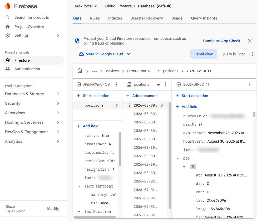
Task: Click Modify next to Blaze plan
Action: pos(53,209)
